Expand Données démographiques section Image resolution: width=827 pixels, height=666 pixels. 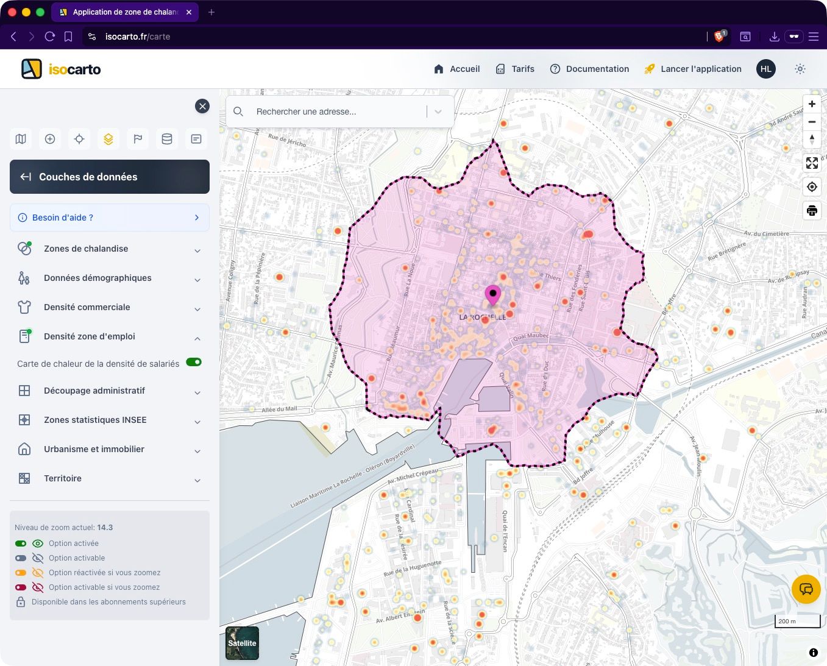[110, 278]
